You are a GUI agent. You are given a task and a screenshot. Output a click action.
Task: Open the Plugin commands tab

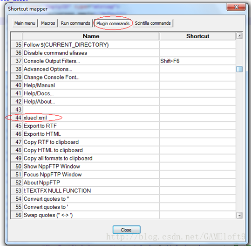pos(113,23)
